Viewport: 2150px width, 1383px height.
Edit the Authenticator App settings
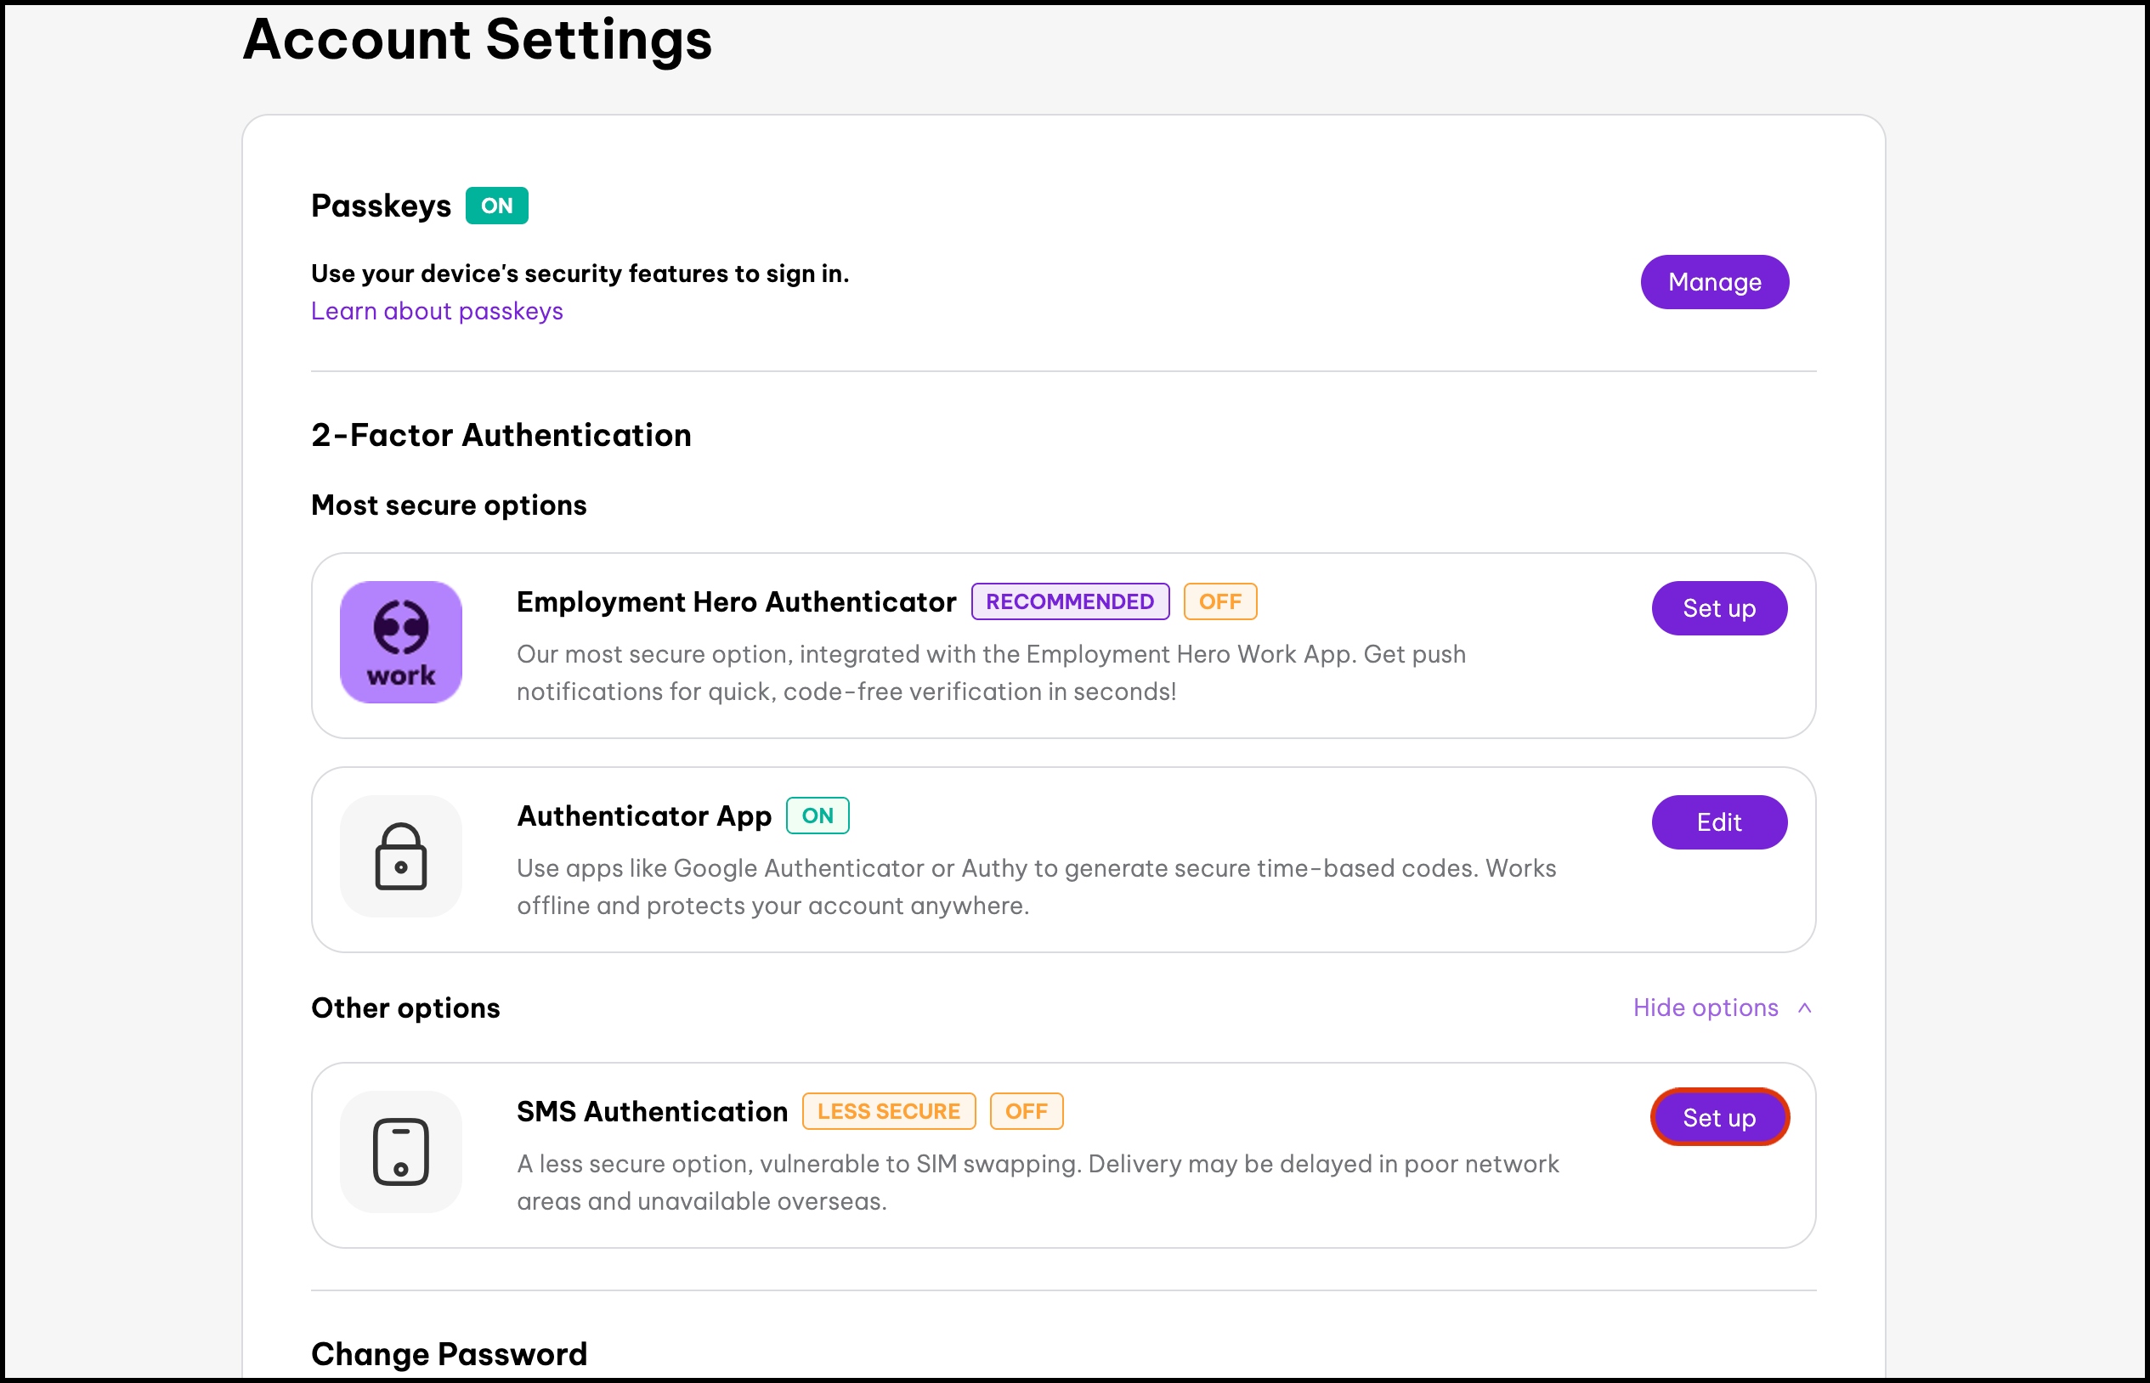coord(1718,821)
